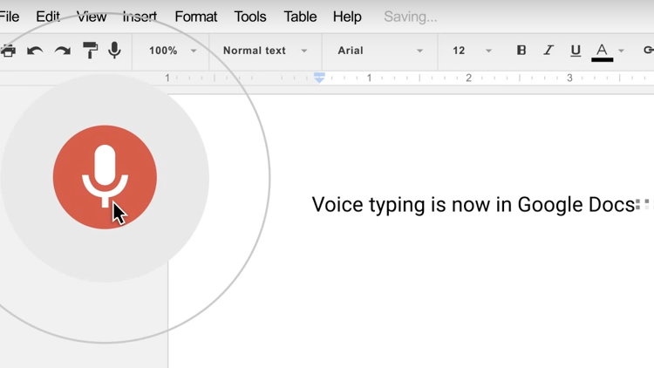Open the View menu

coord(92,17)
